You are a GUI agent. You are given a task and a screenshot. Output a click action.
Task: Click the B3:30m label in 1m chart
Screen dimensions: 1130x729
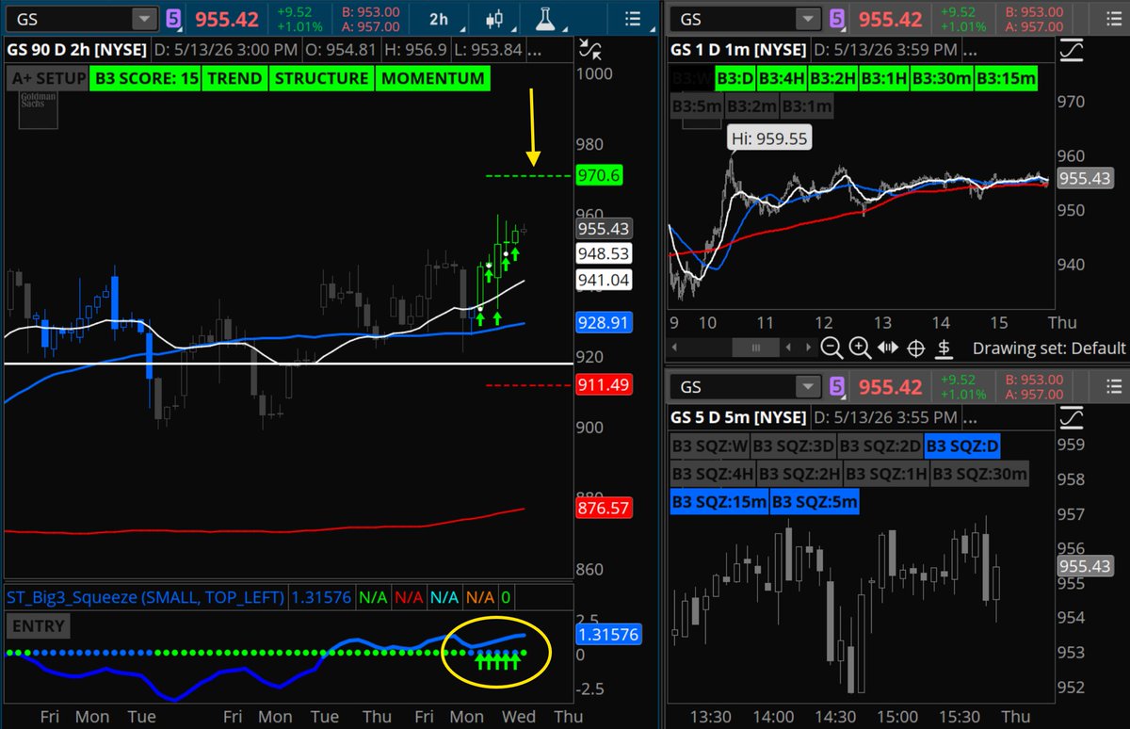[x=940, y=79]
